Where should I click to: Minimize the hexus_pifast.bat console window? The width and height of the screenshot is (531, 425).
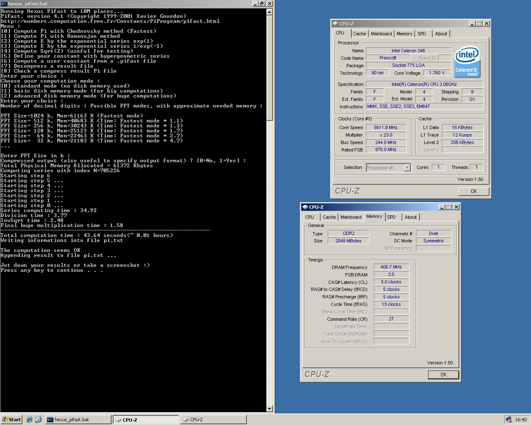[255, 3]
